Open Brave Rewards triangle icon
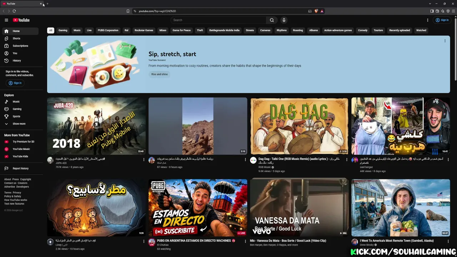457x257 pixels. 322,11
